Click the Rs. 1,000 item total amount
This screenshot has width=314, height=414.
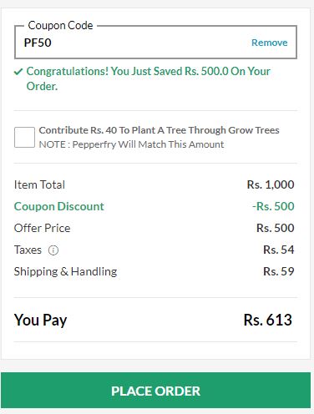(271, 184)
